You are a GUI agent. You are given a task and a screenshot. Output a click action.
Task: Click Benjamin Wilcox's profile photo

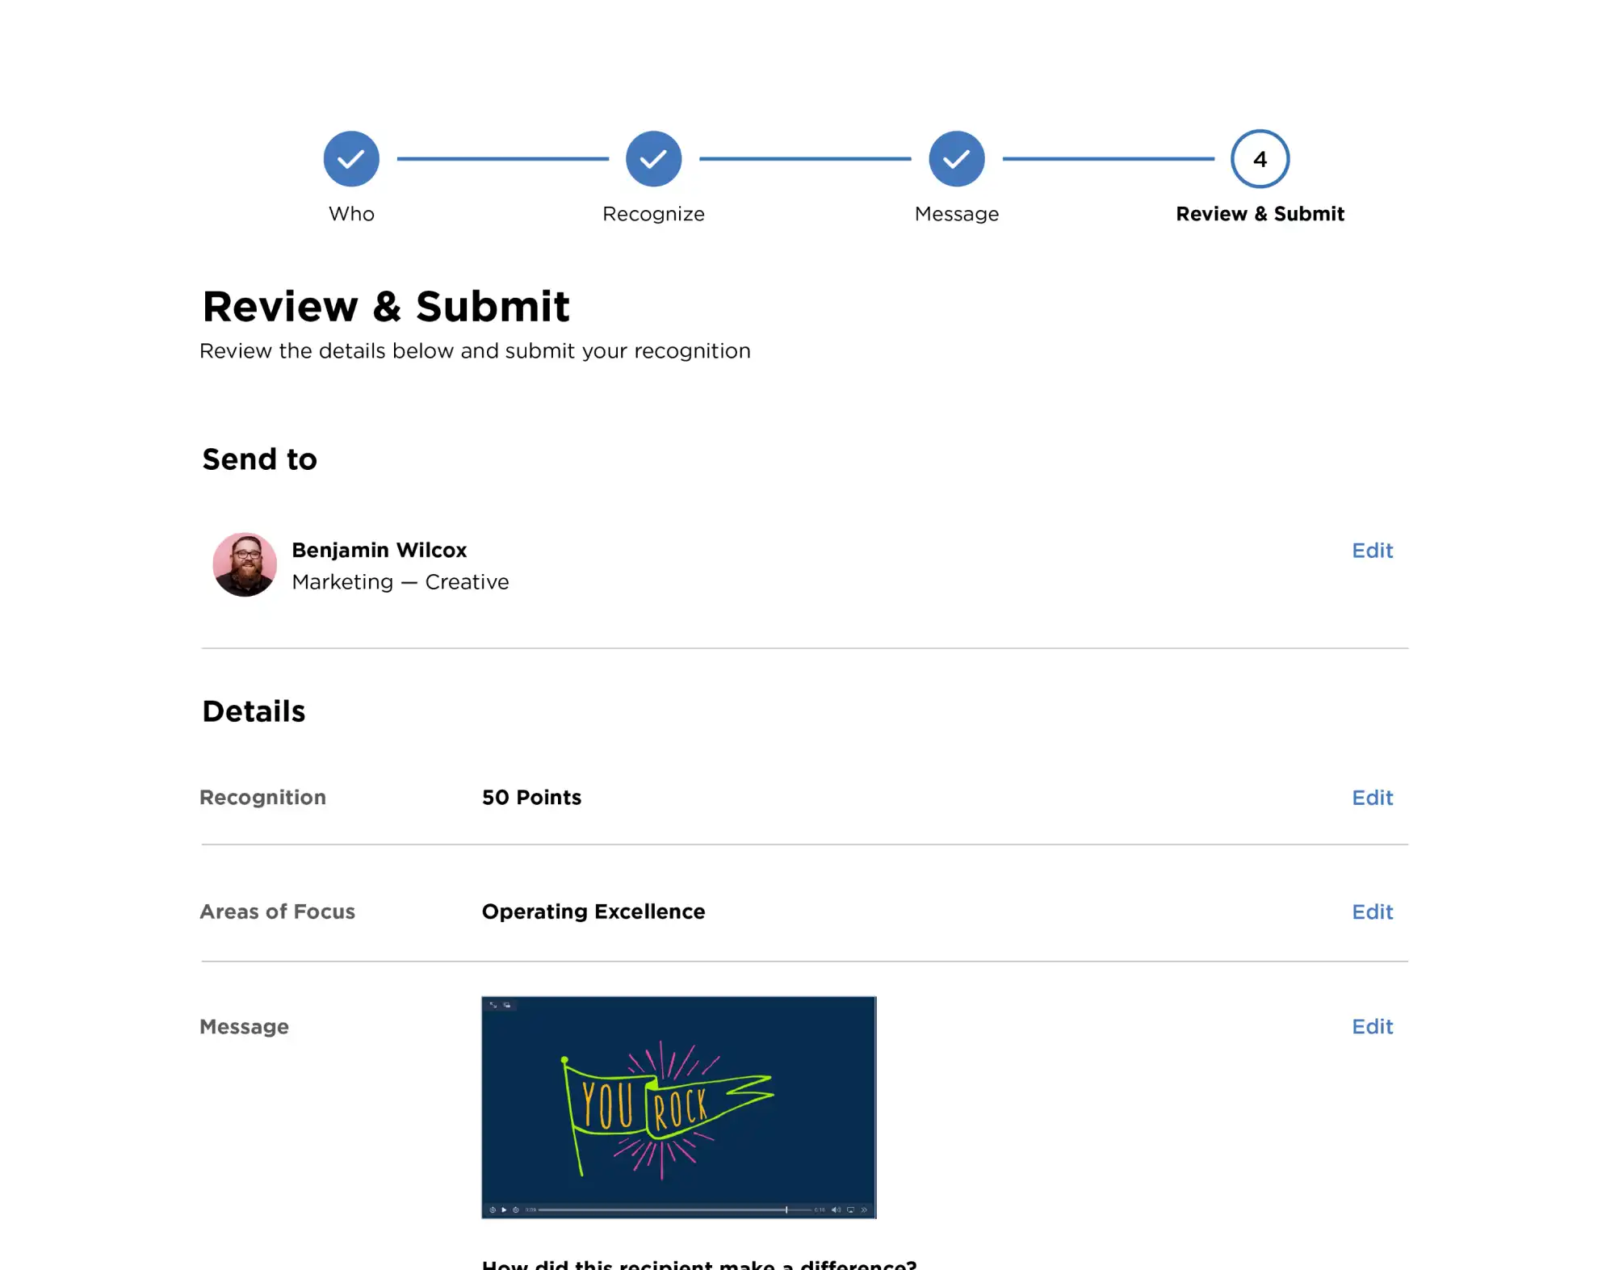[x=245, y=564]
